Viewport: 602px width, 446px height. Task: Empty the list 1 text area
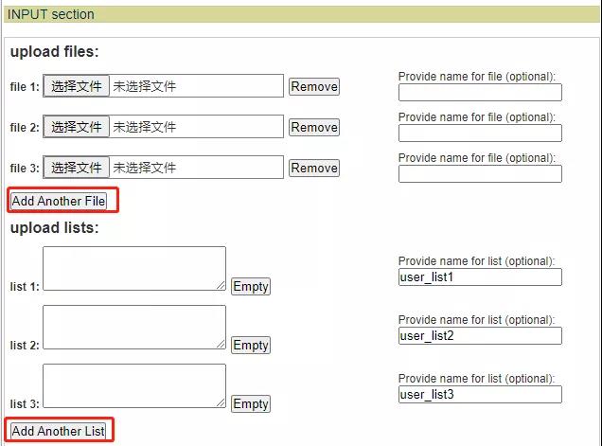tap(251, 287)
